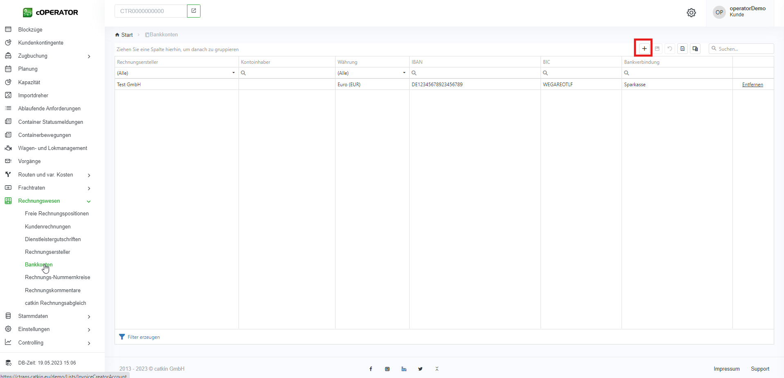Click the IBAN column filter field
The width and height of the screenshot is (784, 378).
click(x=477, y=73)
